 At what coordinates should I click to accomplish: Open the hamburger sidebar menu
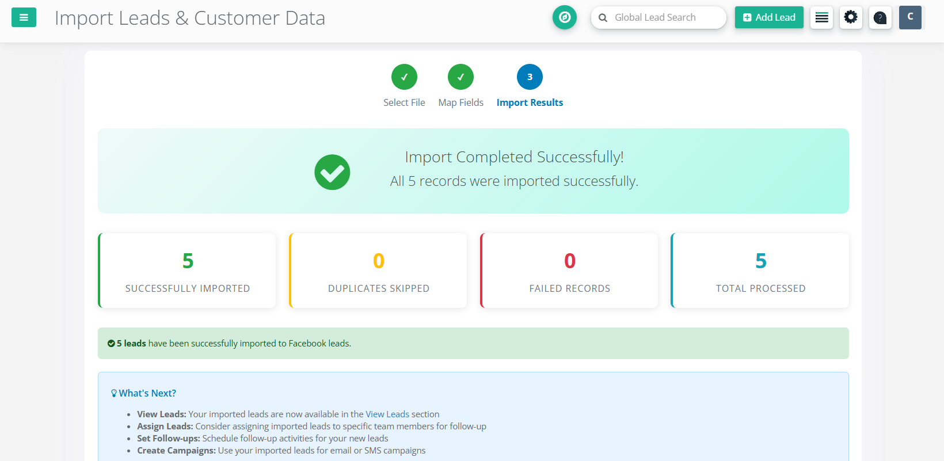click(x=24, y=17)
